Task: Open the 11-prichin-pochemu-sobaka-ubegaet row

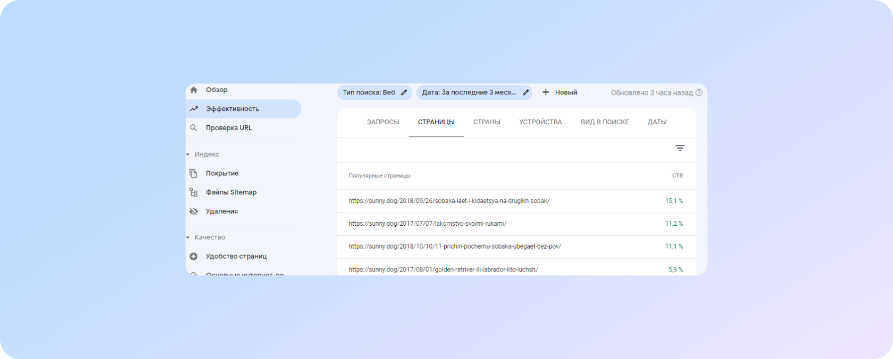Action: point(516,247)
